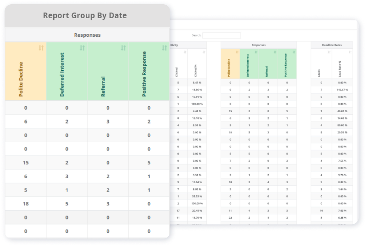
Task: Select the 15 cell in front card
Action: pos(26,163)
